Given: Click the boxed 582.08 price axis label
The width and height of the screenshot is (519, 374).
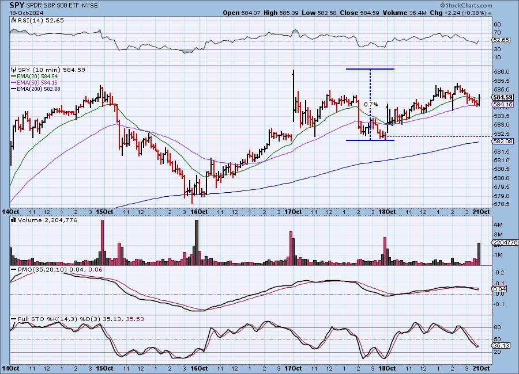Looking at the screenshot, I should pos(502,141).
